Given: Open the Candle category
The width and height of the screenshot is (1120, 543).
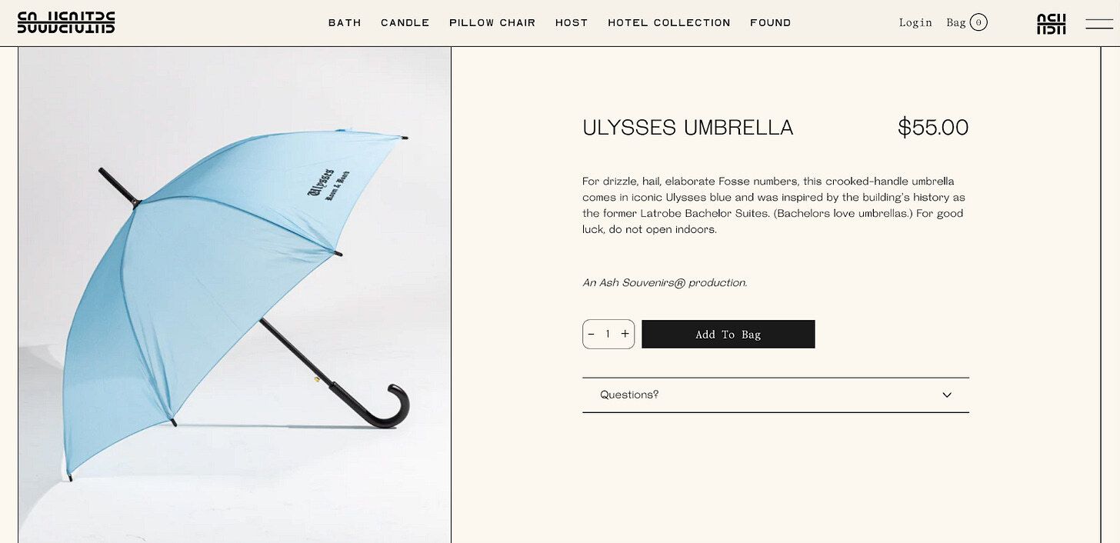Looking at the screenshot, I should (405, 23).
